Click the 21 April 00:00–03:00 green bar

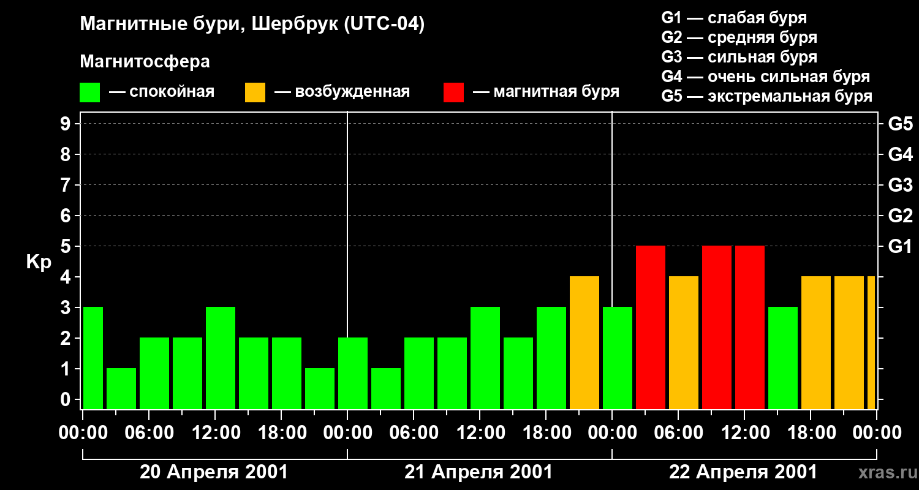353,373
